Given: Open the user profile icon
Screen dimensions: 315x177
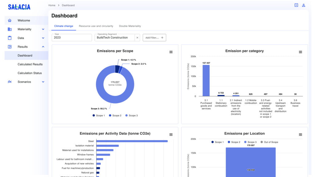Looking at the screenshot, I should (304, 5).
